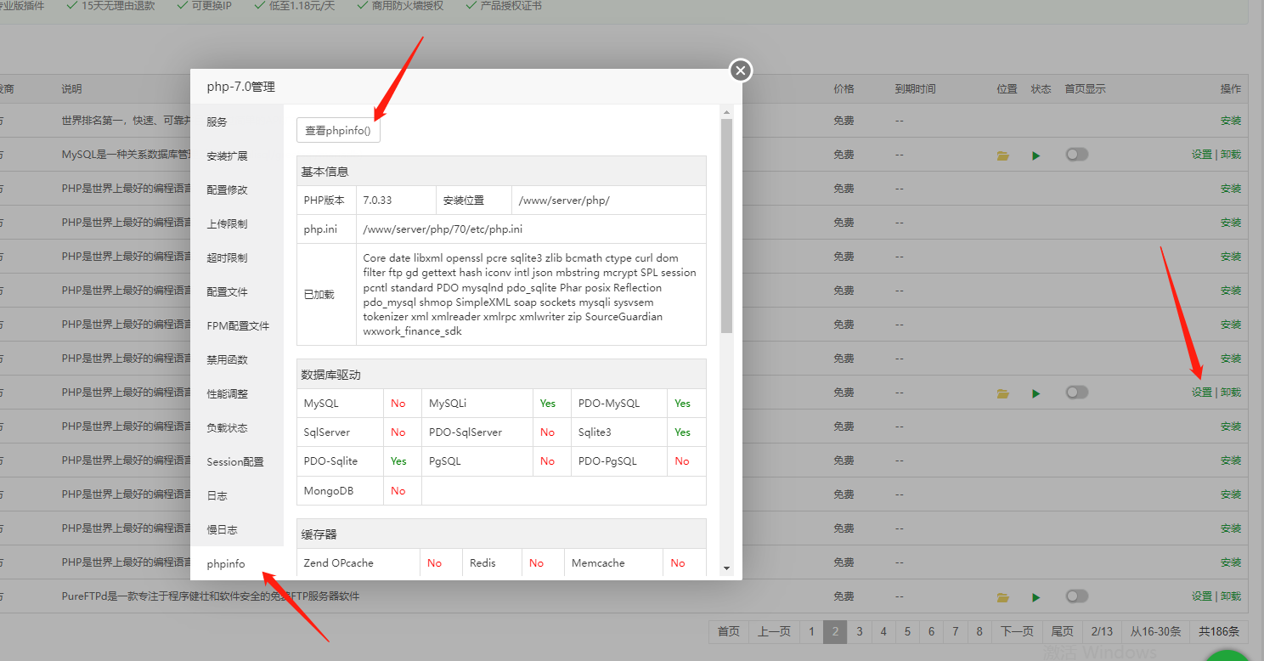
Task: Go to the previous page with 上一页
Action: pos(774,631)
